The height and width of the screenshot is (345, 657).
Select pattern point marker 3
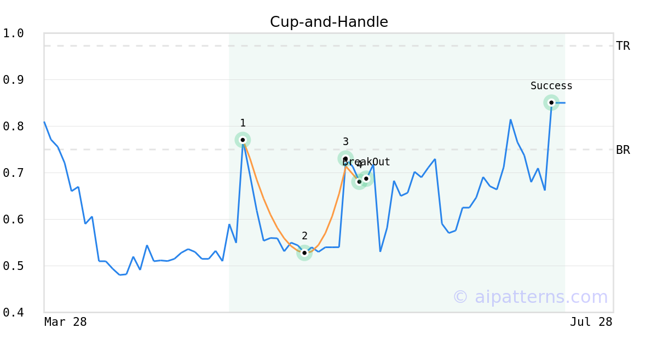point(345,159)
